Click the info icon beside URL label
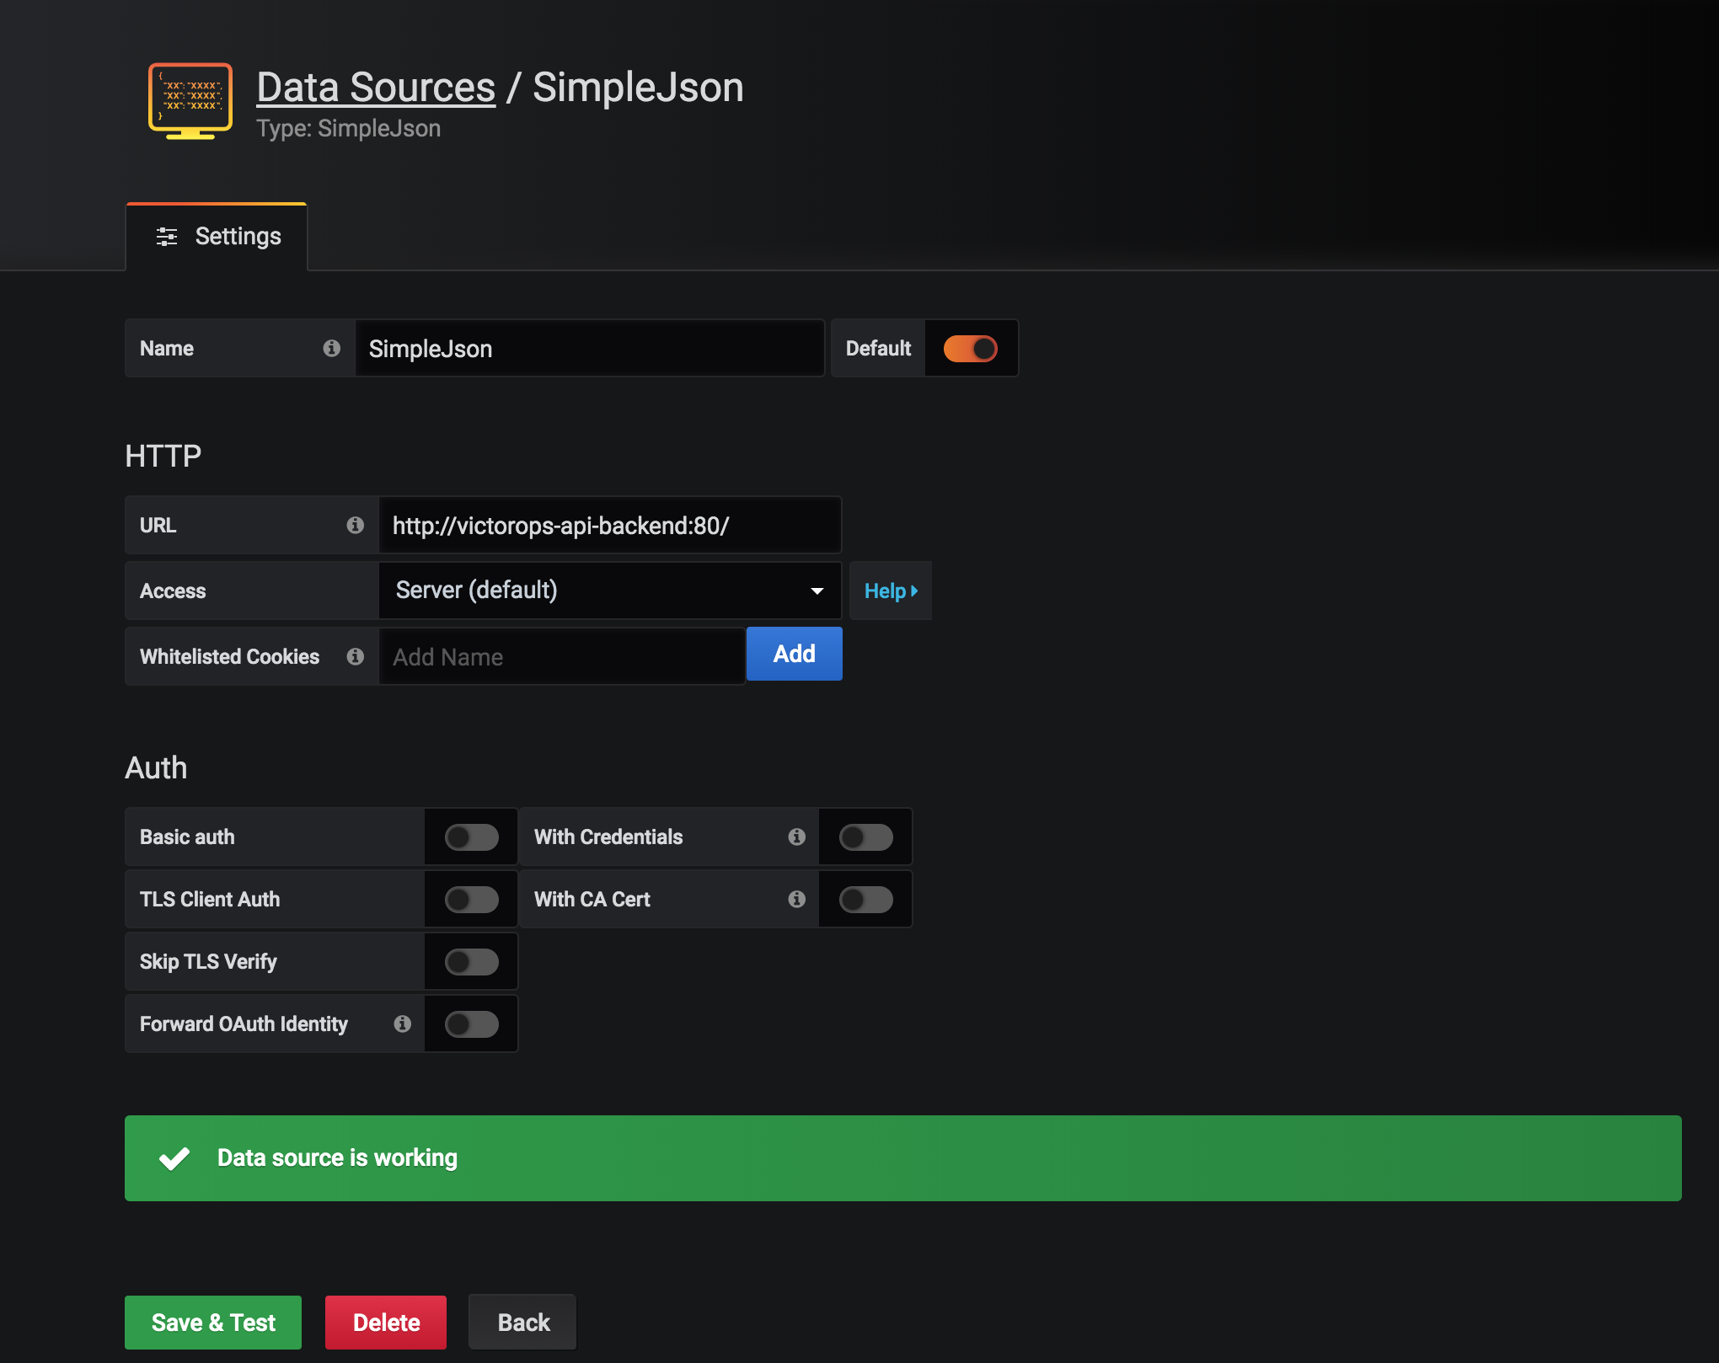1719x1363 pixels. coord(355,525)
